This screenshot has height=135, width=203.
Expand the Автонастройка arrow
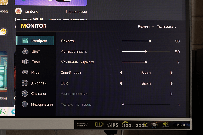[172, 94]
